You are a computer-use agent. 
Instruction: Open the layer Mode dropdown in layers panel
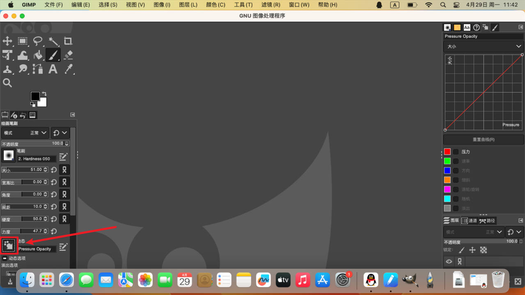474,232
